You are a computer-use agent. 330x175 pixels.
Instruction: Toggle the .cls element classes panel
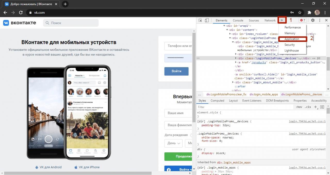point(308,107)
